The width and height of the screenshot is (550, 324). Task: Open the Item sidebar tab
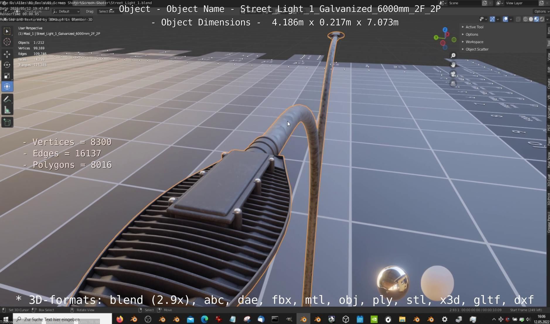point(548,30)
